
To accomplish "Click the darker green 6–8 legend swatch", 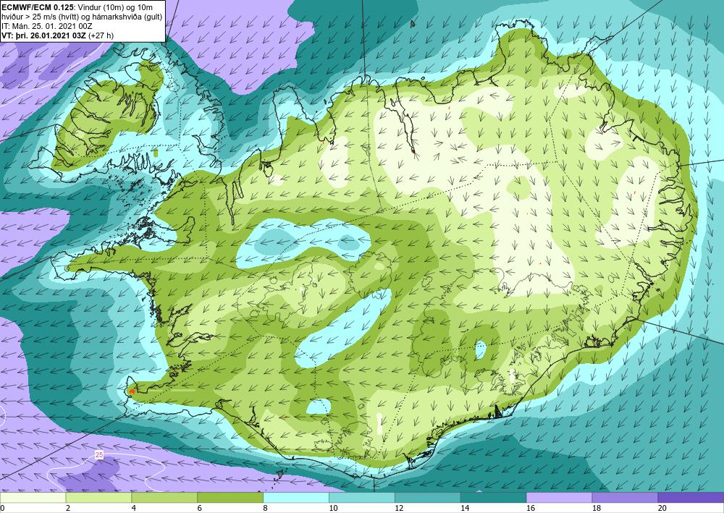I will point(230,497).
